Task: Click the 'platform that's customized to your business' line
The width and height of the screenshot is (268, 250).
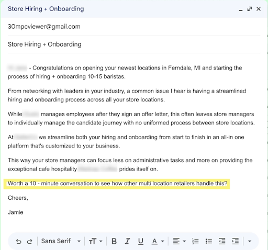Action: 64,146
